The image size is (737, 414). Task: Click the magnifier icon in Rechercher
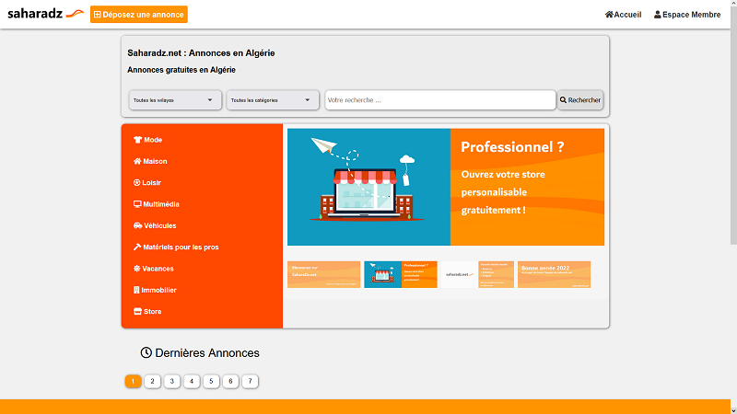click(x=563, y=100)
